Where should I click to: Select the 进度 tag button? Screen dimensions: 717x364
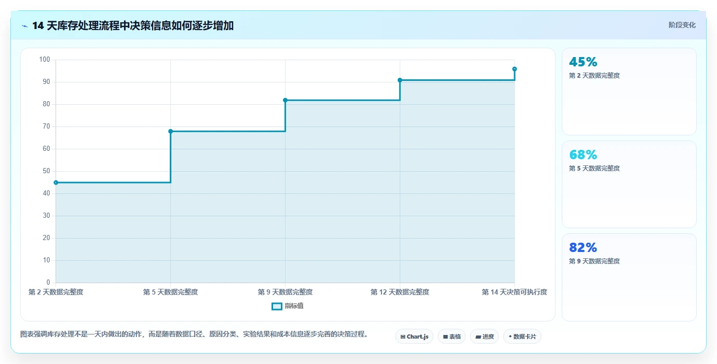tap(484, 337)
